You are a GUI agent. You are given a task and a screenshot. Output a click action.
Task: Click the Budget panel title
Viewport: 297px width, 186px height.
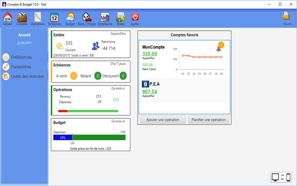(x=60, y=123)
